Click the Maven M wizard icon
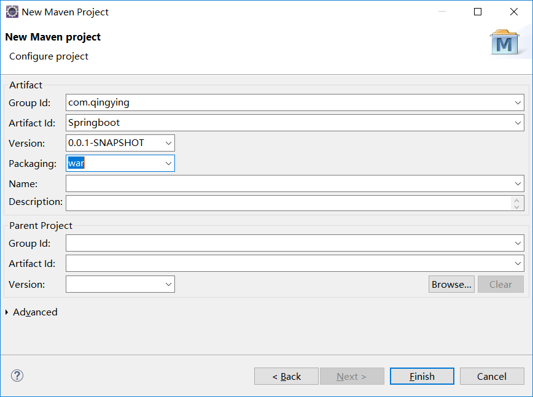Viewport: 533px width, 397px height. [504, 43]
